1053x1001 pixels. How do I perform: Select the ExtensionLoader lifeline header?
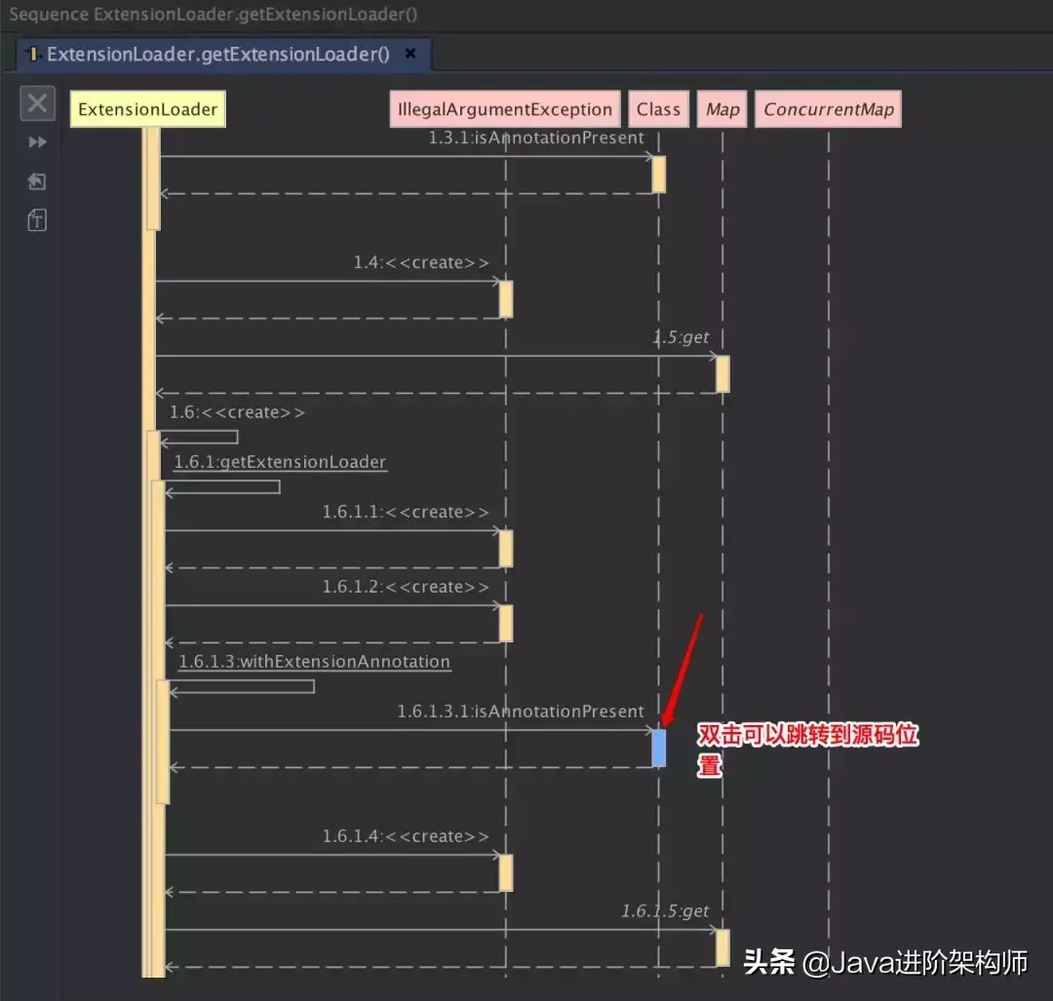(x=148, y=109)
